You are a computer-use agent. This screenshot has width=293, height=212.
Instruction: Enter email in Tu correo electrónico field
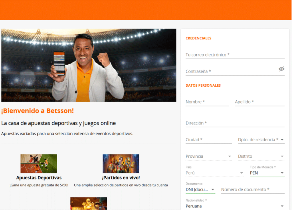[235, 55]
